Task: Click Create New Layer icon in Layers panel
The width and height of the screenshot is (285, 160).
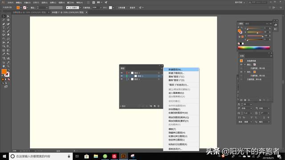Action: [155, 106]
